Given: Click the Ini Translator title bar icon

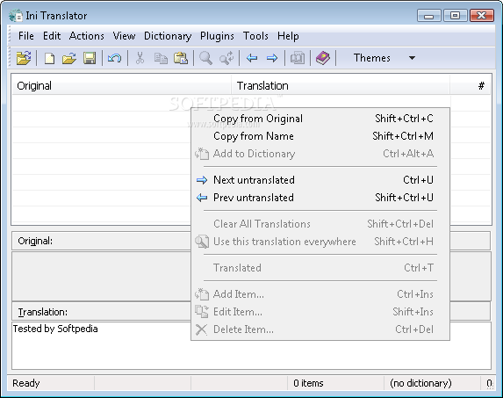Looking at the screenshot, I should click(x=16, y=16).
